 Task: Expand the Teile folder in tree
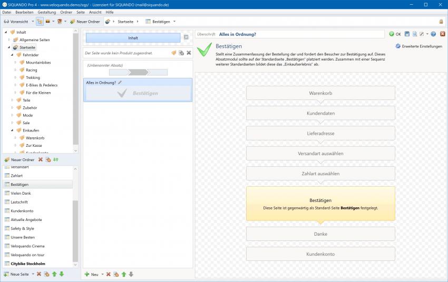11,100
